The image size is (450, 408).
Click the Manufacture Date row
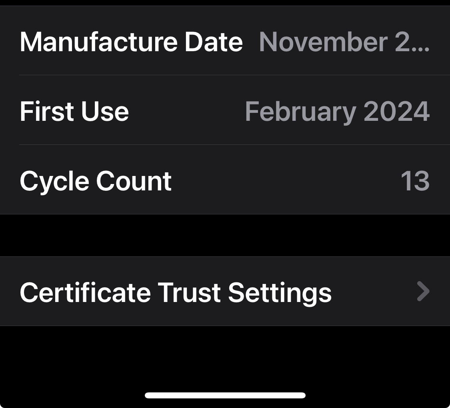coord(225,42)
